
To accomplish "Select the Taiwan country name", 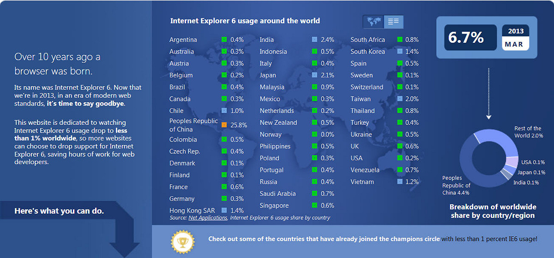I will (361, 99).
